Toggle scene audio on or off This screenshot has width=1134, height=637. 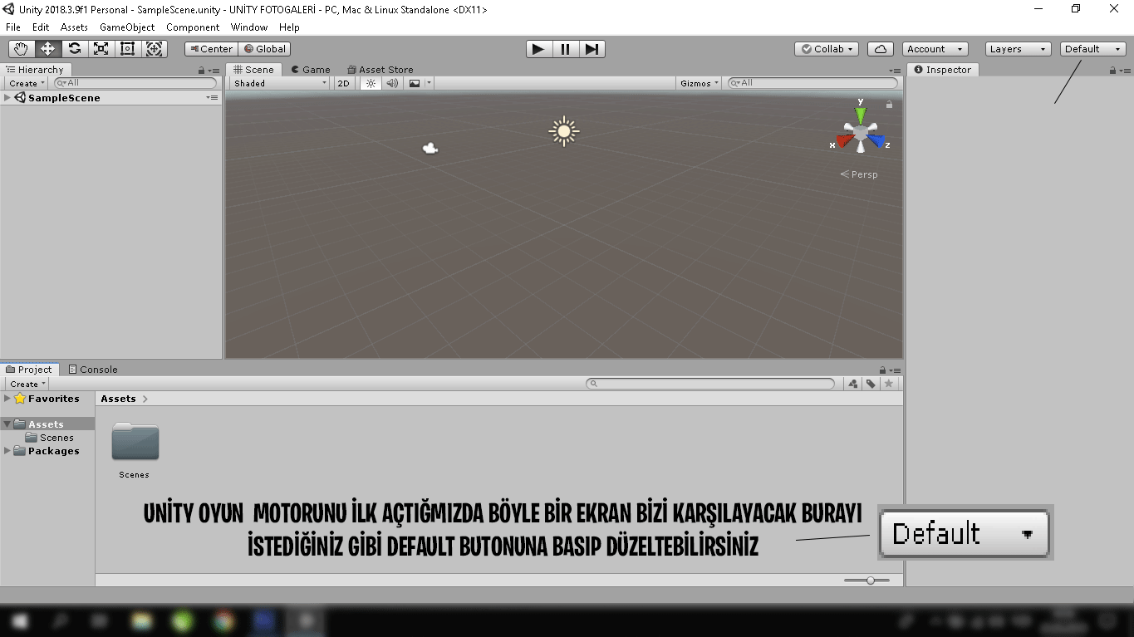tap(392, 83)
